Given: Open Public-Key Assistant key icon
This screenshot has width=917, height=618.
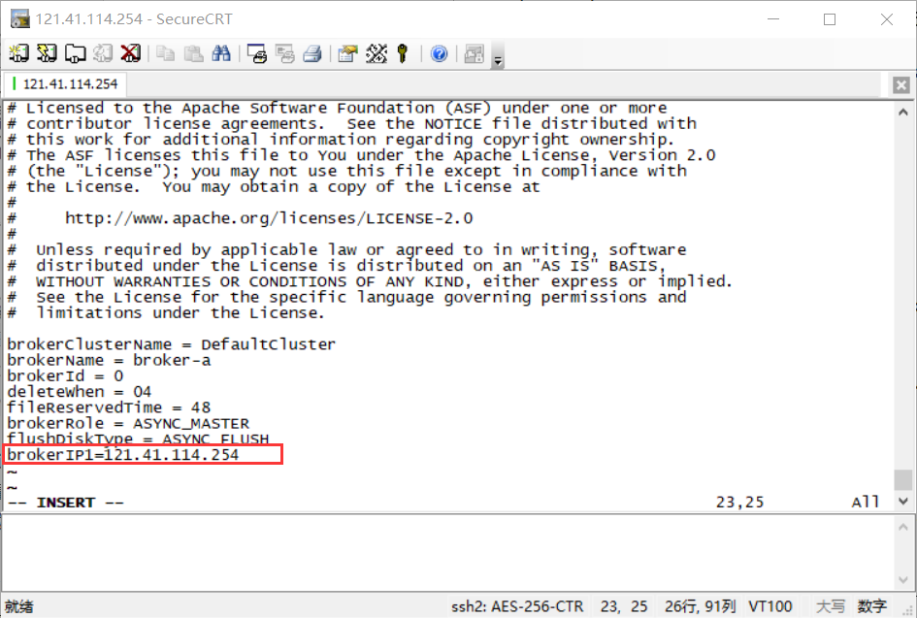Looking at the screenshot, I should point(403,53).
